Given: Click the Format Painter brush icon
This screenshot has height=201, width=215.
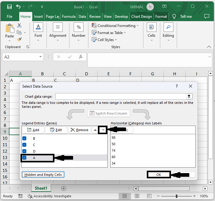Looking at the screenshot, I should pos(19,40).
